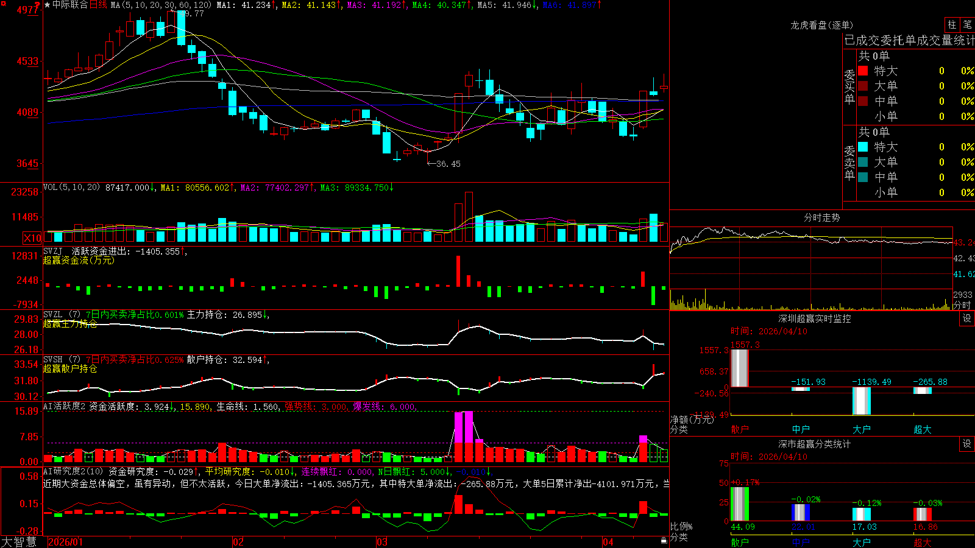Select 散户 category in 深圳超赢实时监控 chart
The image size is (975, 548).
pos(740,429)
